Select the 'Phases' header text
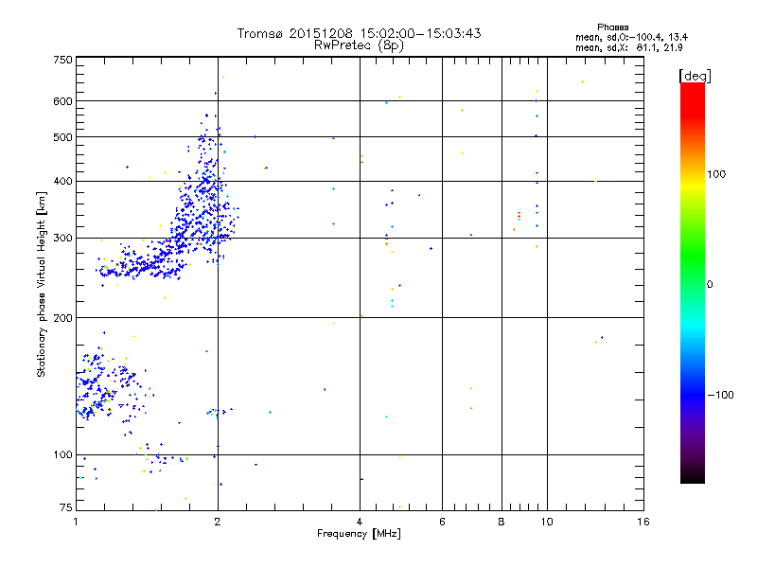757x568 pixels. 612,27
